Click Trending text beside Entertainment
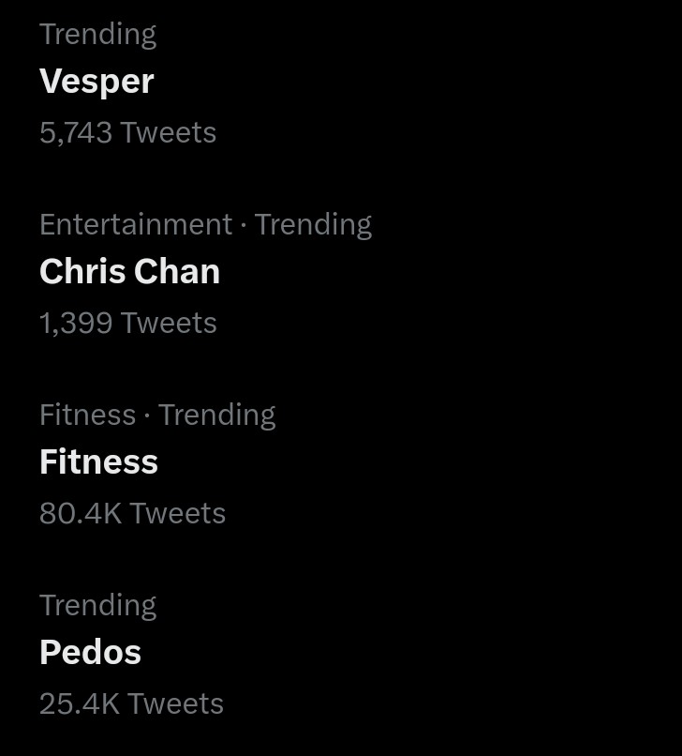This screenshot has height=756, width=682. pos(313,225)
